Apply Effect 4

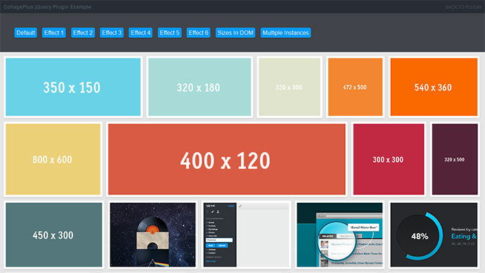pos(141,33)
